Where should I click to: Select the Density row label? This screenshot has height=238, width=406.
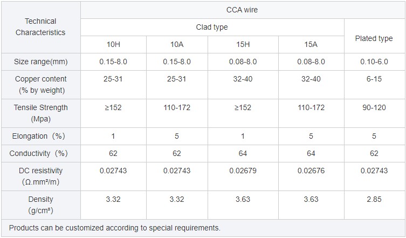[x=40, y=205]
